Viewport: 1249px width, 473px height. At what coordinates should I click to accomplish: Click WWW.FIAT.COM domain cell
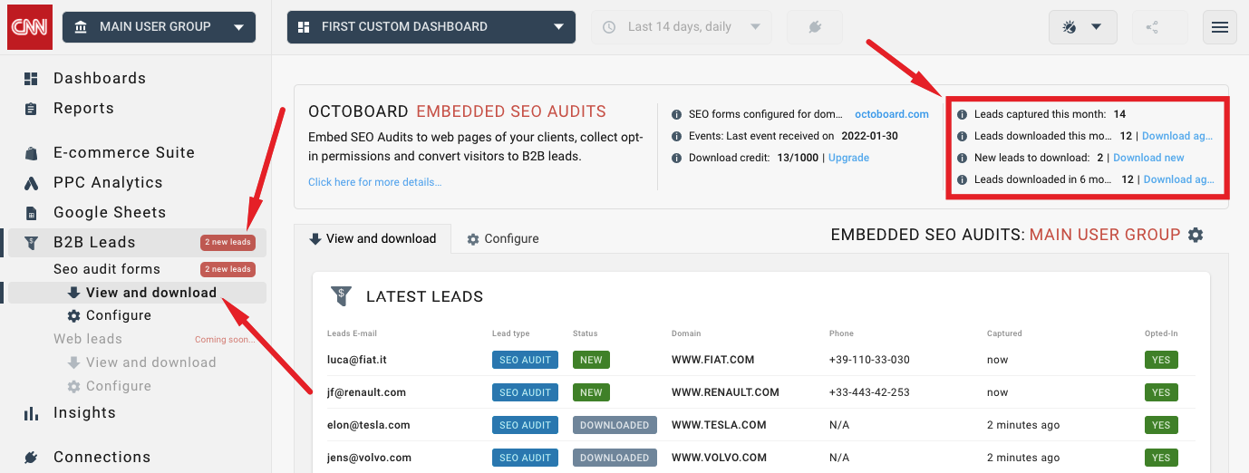point(712,360)
